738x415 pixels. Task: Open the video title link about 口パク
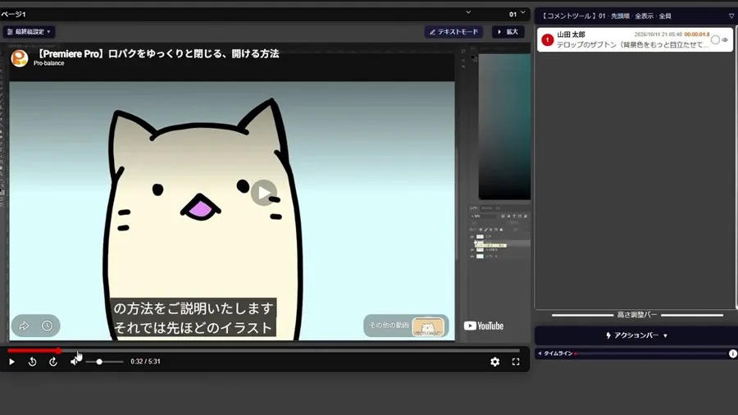tap(157, 53)
